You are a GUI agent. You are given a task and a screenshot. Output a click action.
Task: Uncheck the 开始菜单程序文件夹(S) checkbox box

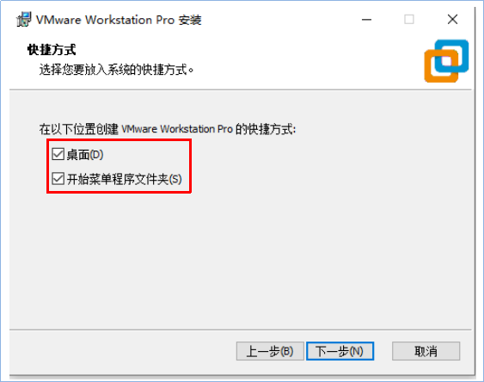(x=58, y=178)
